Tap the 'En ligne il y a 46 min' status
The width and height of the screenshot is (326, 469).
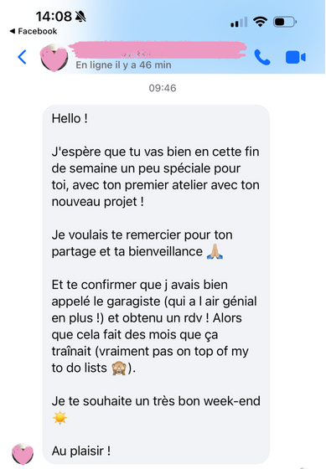pyautogui.click(x=123, y=65)
